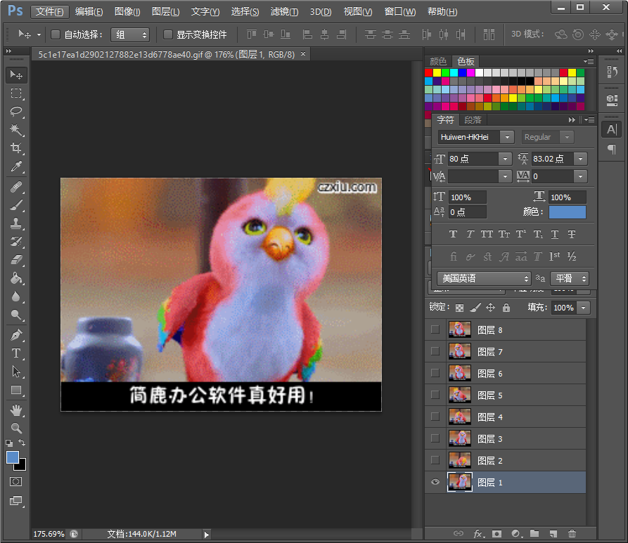628x543 pixels.
Task: Enable faux bold in the Character panel
Action: tap(454, 234)
